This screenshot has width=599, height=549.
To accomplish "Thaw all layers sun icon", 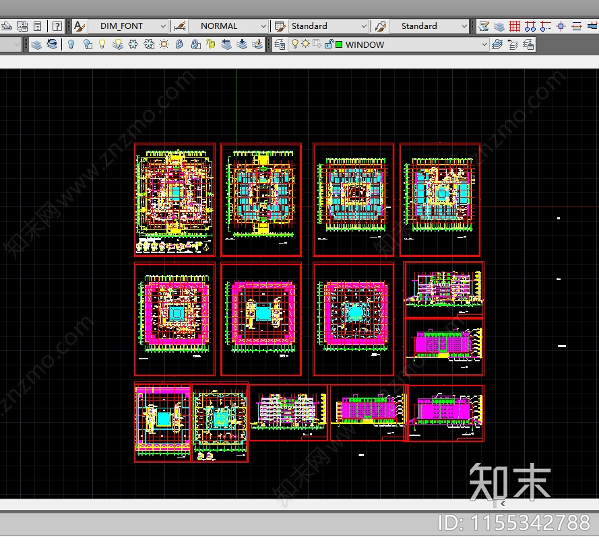I will click(x=164, y=44).
